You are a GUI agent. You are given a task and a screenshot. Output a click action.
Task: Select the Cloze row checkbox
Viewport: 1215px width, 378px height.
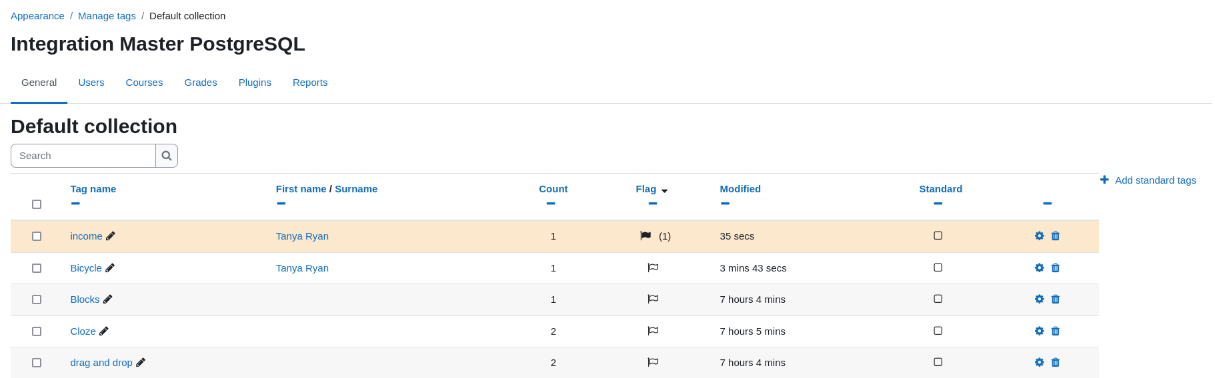[x=37, y=331]
